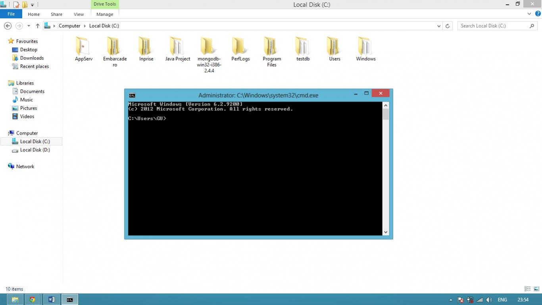Open the Help question mark icon

click(538, 14)
